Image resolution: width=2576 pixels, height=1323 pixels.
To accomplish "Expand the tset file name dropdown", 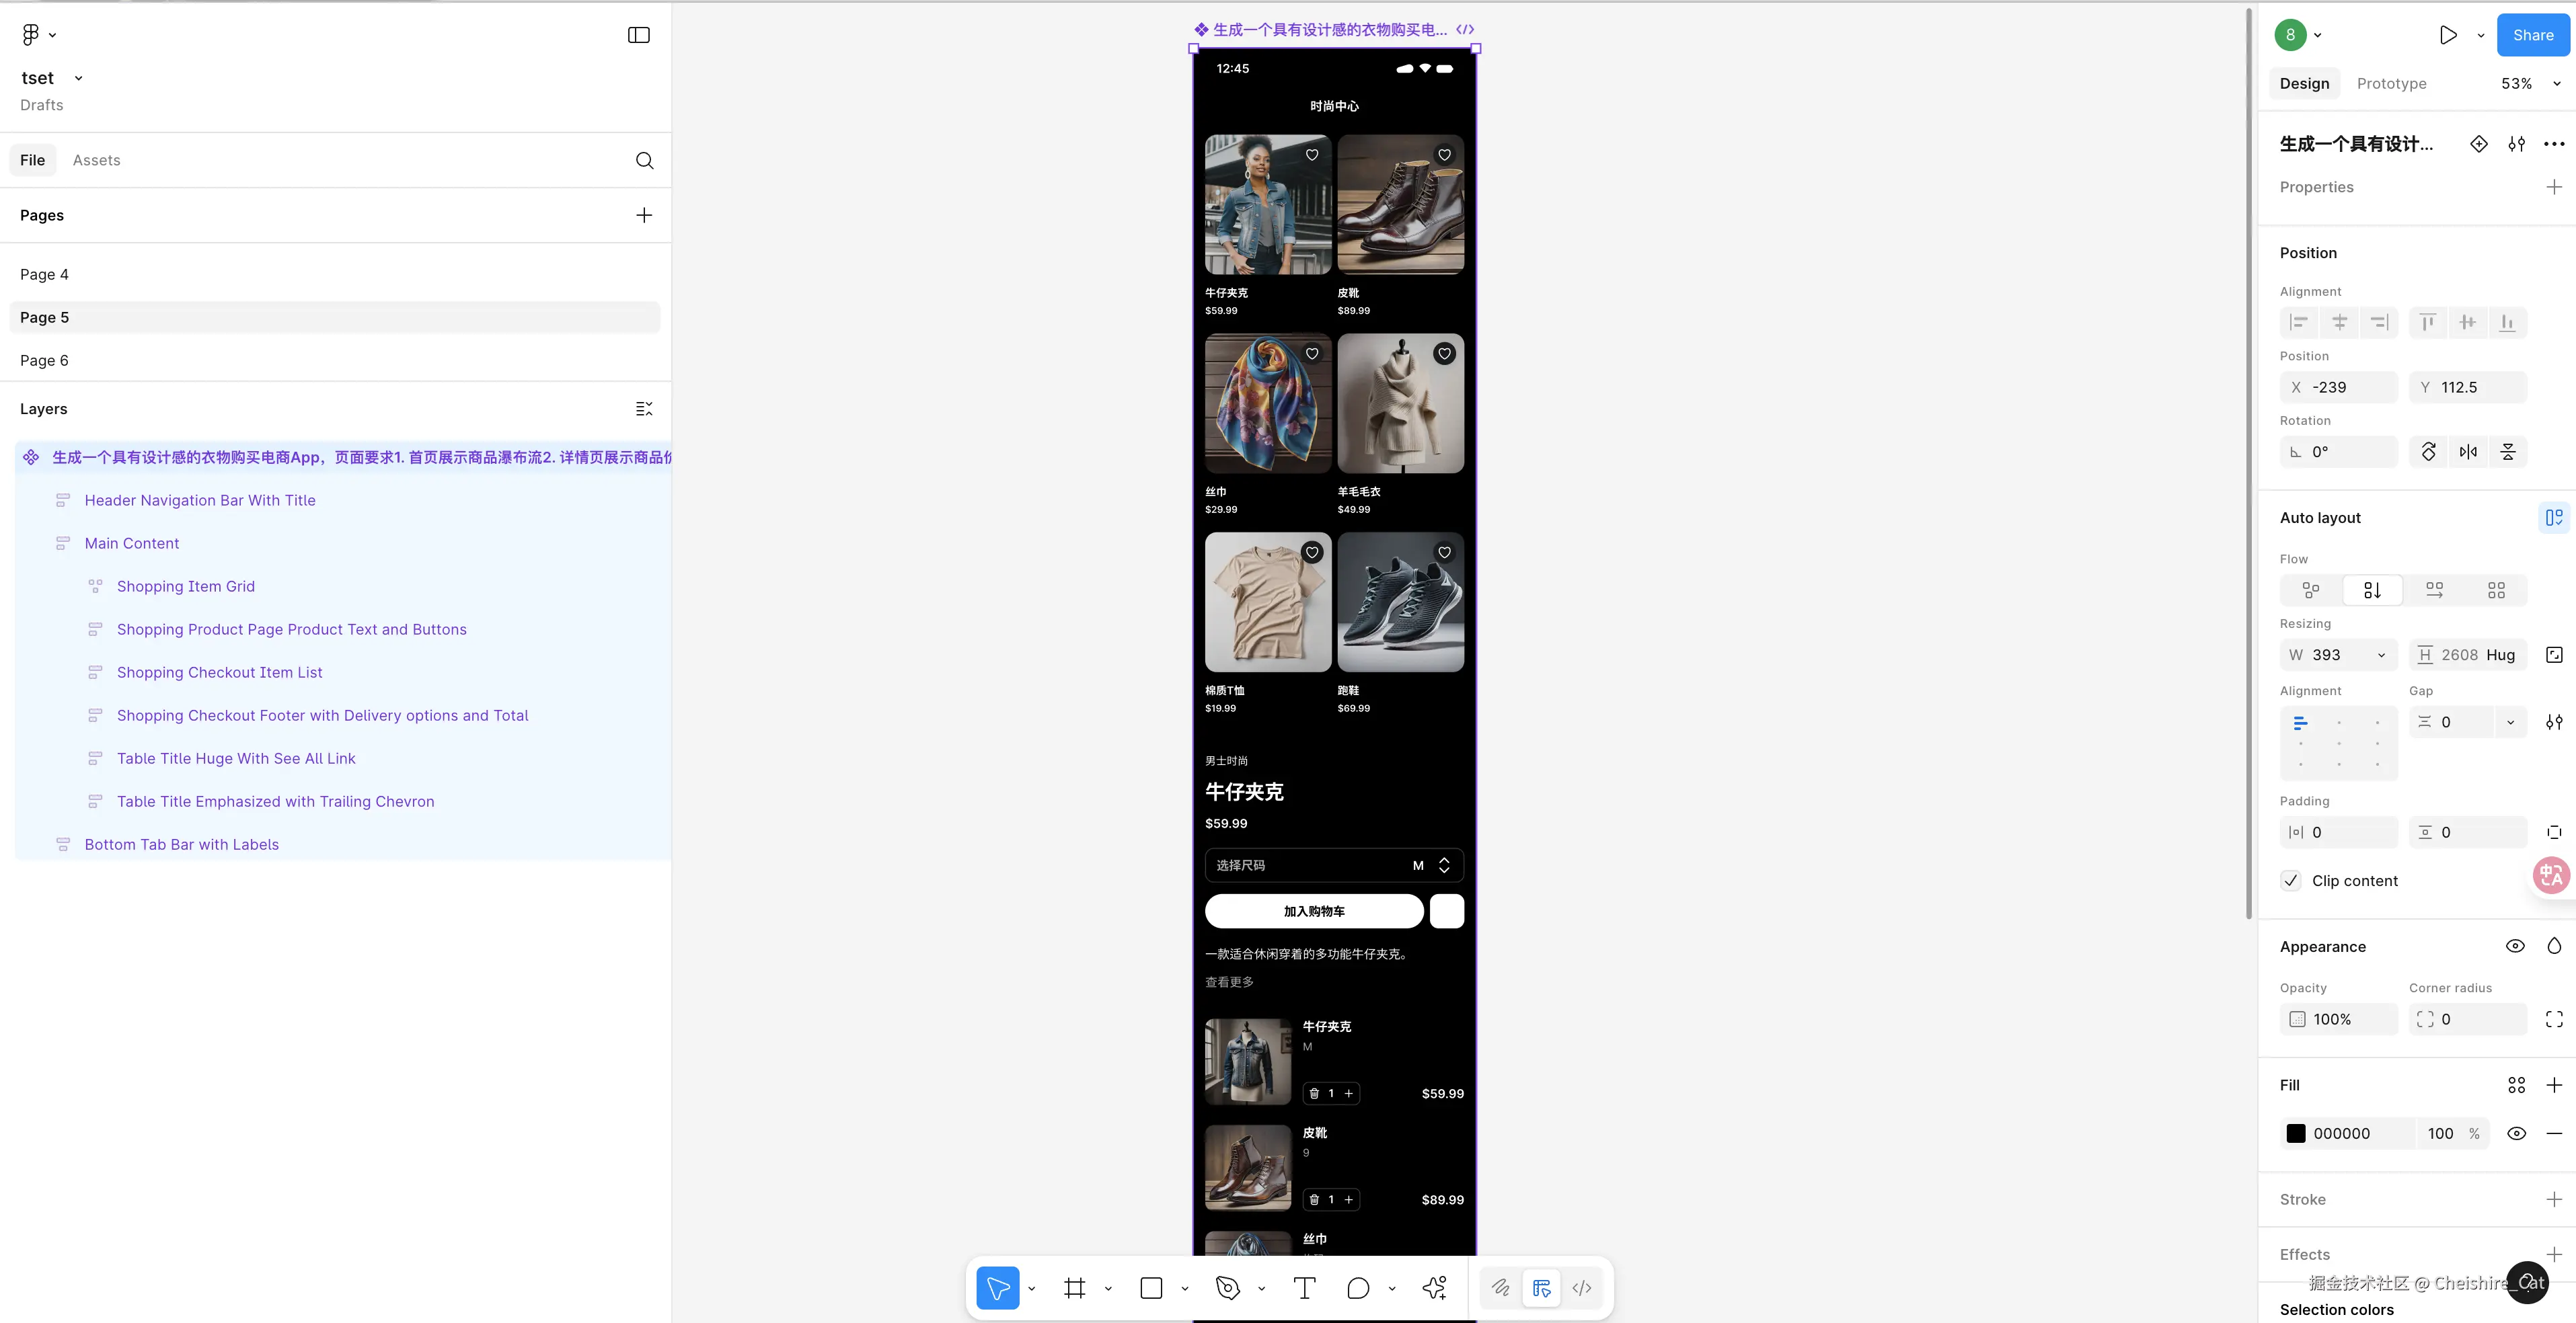I will click(x=78, y=78).
